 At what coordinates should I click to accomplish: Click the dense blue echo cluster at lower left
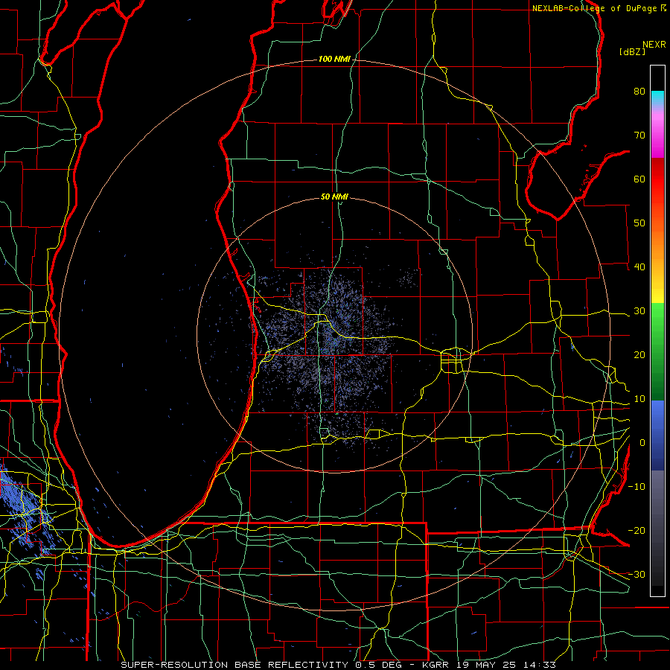tap(24, 508)
